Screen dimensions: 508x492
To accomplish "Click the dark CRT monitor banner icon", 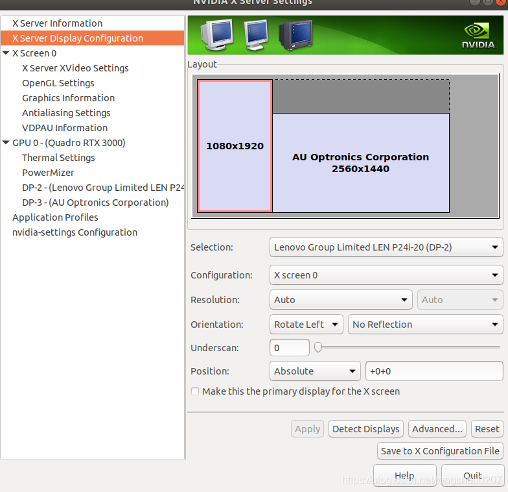I will pyautogui.click(x=295, y=35).
